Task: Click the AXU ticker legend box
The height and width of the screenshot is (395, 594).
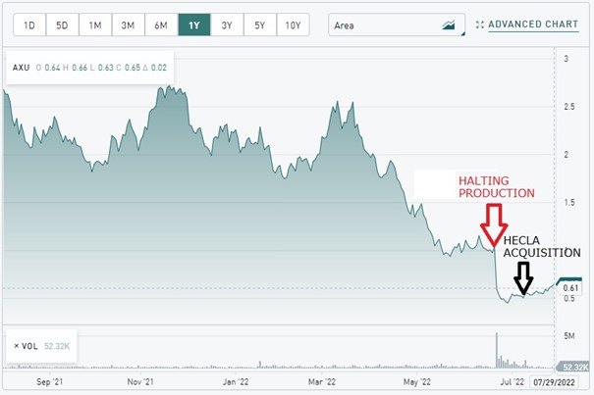Action: point(89,68)
